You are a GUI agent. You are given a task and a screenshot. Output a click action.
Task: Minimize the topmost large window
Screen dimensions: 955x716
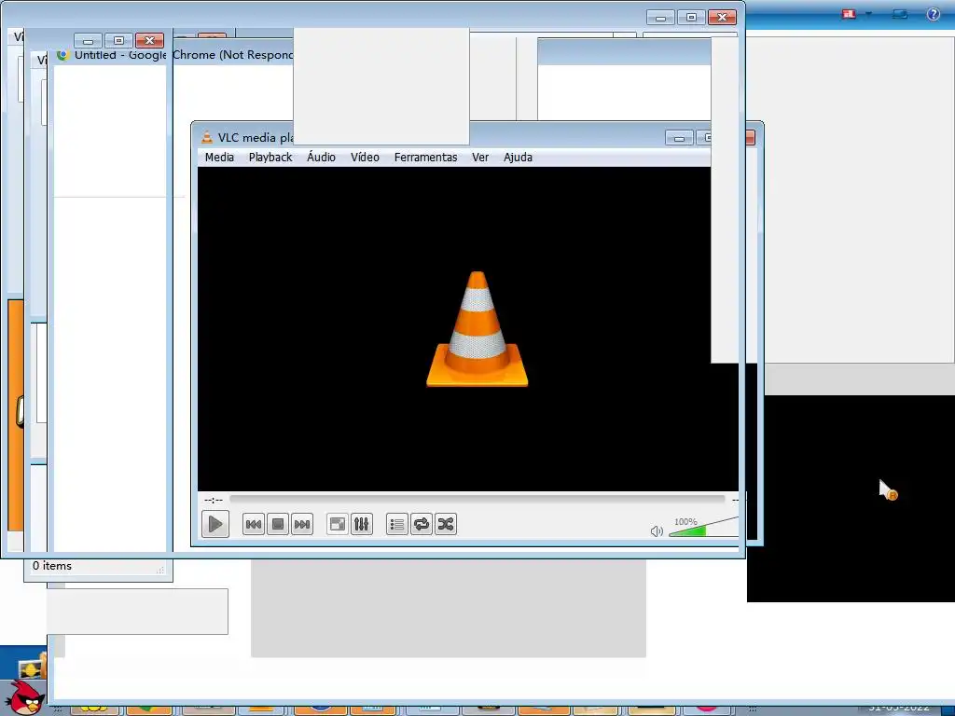click(x=661, y=17)
